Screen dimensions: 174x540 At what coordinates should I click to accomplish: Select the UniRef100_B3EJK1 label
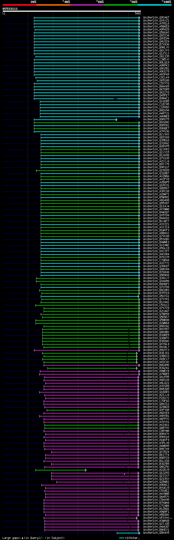pos(156,353)
